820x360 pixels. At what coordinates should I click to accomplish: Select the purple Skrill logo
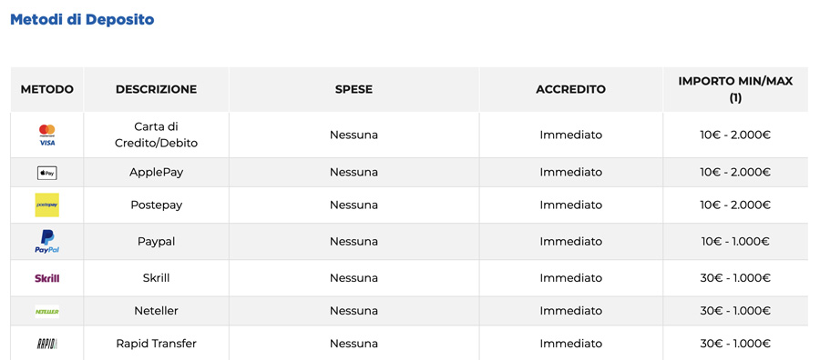47,278
